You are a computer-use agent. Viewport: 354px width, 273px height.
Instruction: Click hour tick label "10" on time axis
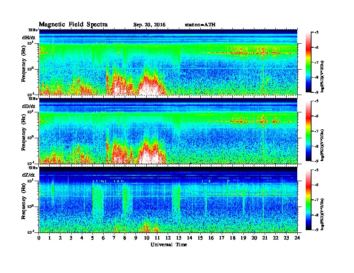coord(147,238)
